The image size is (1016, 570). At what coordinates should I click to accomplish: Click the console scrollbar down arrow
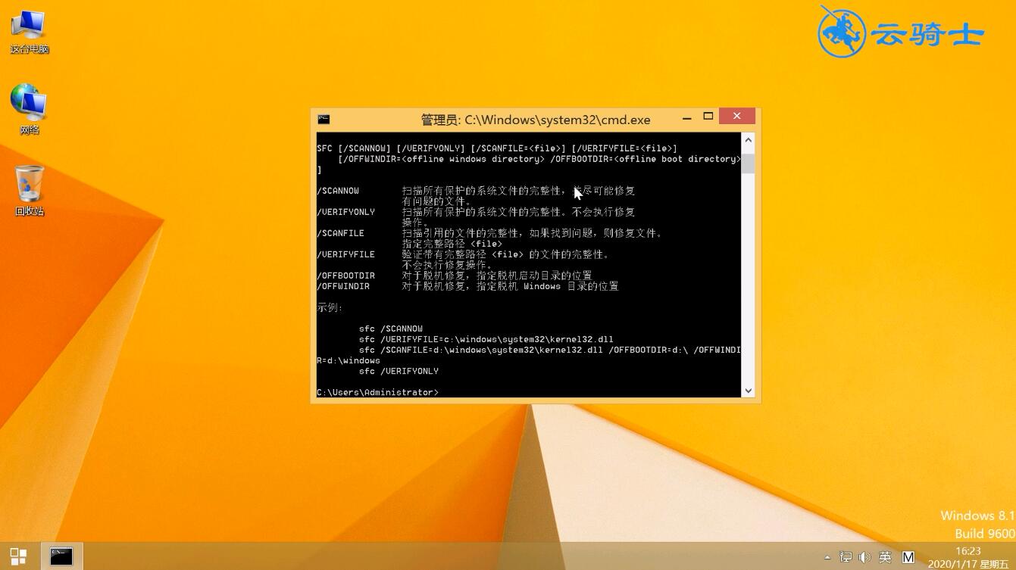point(748,391)
